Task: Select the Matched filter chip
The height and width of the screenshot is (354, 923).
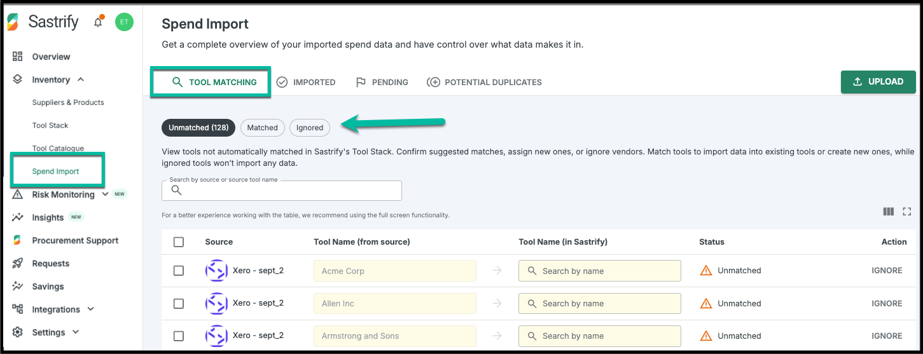Action: tap(262, 128)
